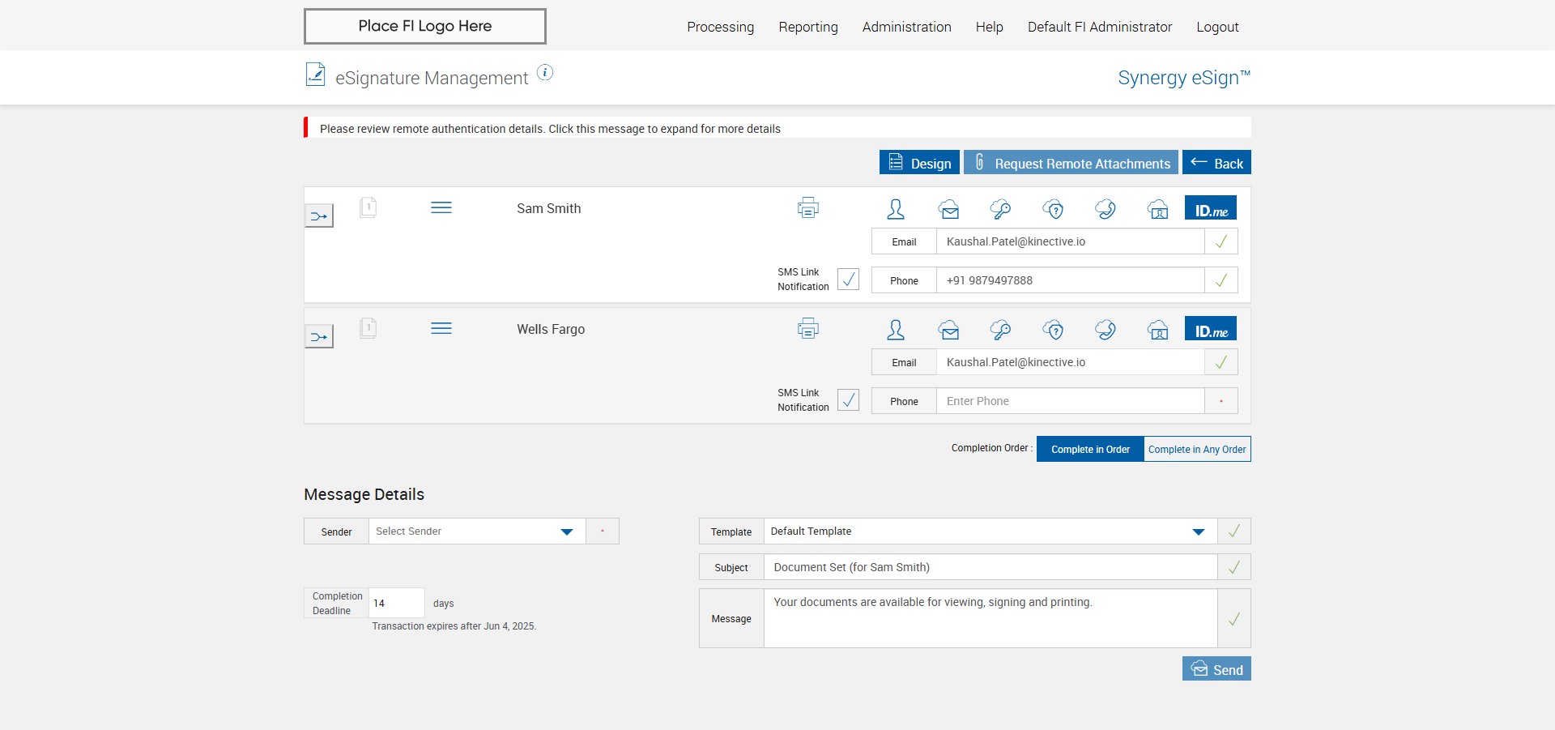Click the merge arrow icon beside Wells Fargo
The image size is (1555, 730).
[319, 337]
